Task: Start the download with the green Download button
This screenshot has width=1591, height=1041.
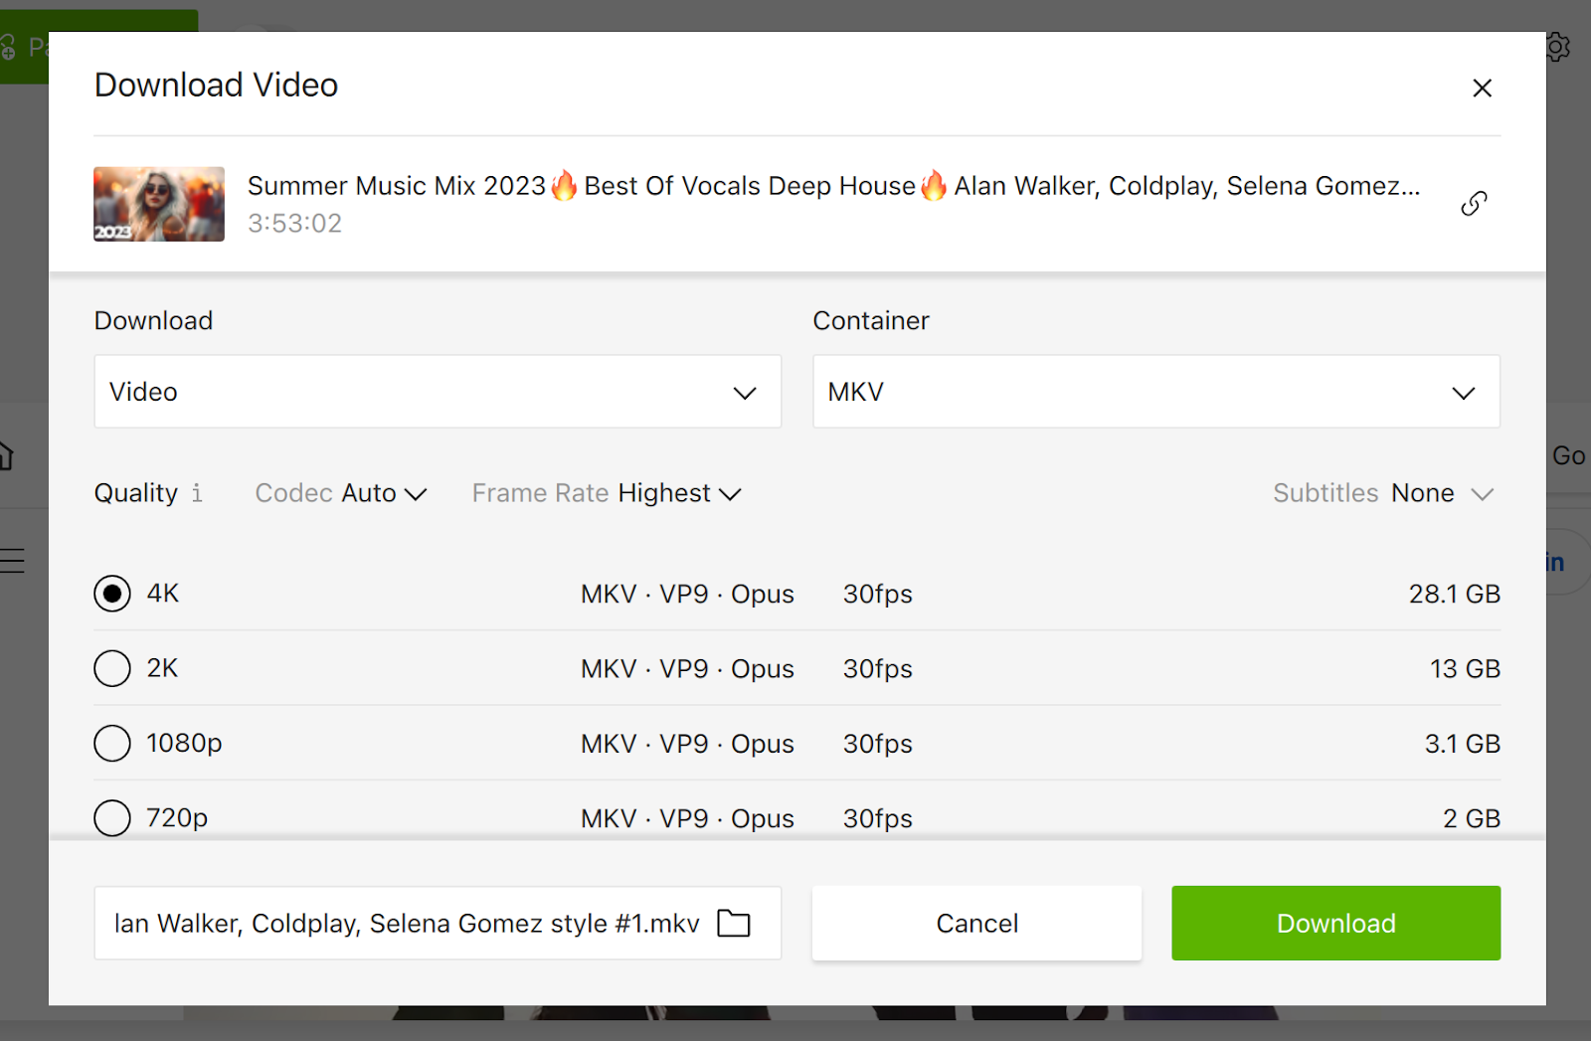Action: point(1335,924)
